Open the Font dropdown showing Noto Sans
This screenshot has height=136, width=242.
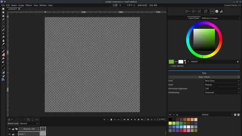pyautogui.click(x=222, y=81)
